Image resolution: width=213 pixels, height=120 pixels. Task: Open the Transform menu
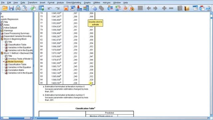click(x=33, y=3)
